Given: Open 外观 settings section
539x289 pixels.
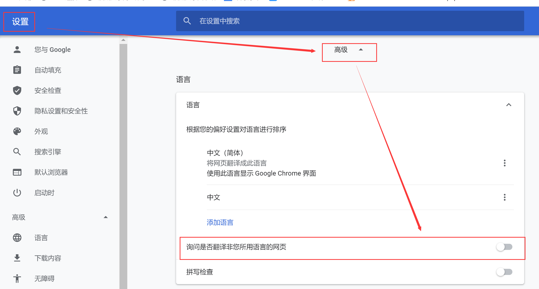Looking at the screenshot, I should [x=41, y=131].
